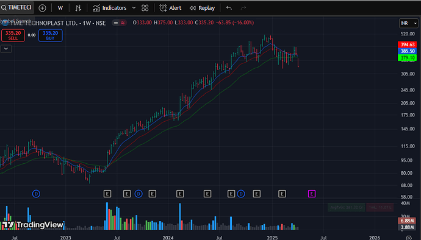The width and height of the screenshot is (421, 240).
Task: Redo the chart action
Action: tap(243, 8)
